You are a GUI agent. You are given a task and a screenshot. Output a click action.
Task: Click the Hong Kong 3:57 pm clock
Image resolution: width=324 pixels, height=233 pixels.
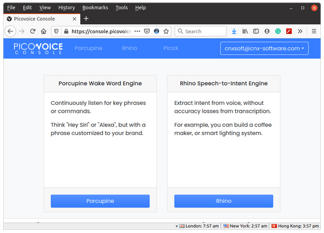[x=295, y=226]
